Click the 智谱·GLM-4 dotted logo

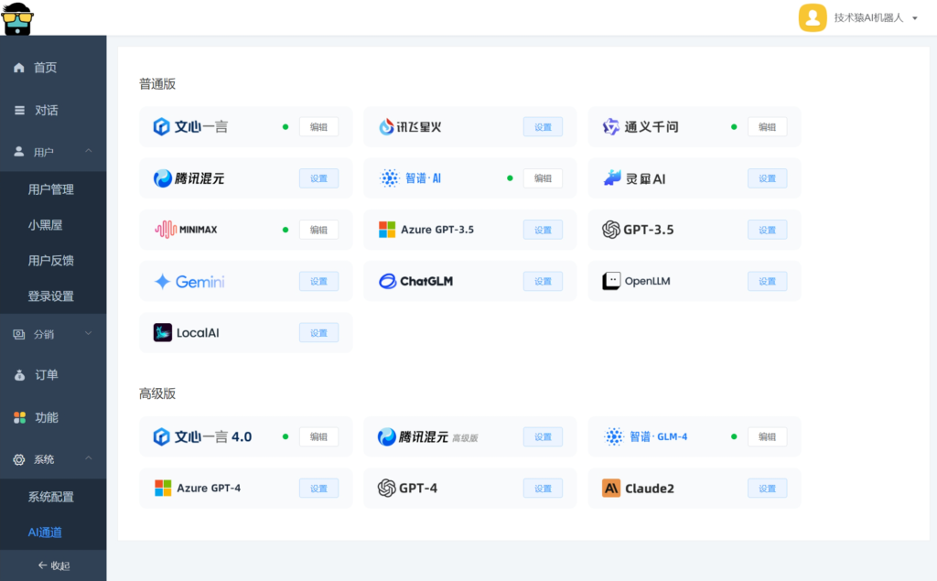[614, 437]
